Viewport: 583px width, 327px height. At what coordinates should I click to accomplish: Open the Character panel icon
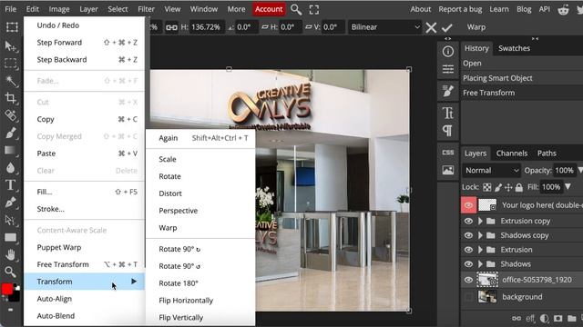click(x=447, y=113)
